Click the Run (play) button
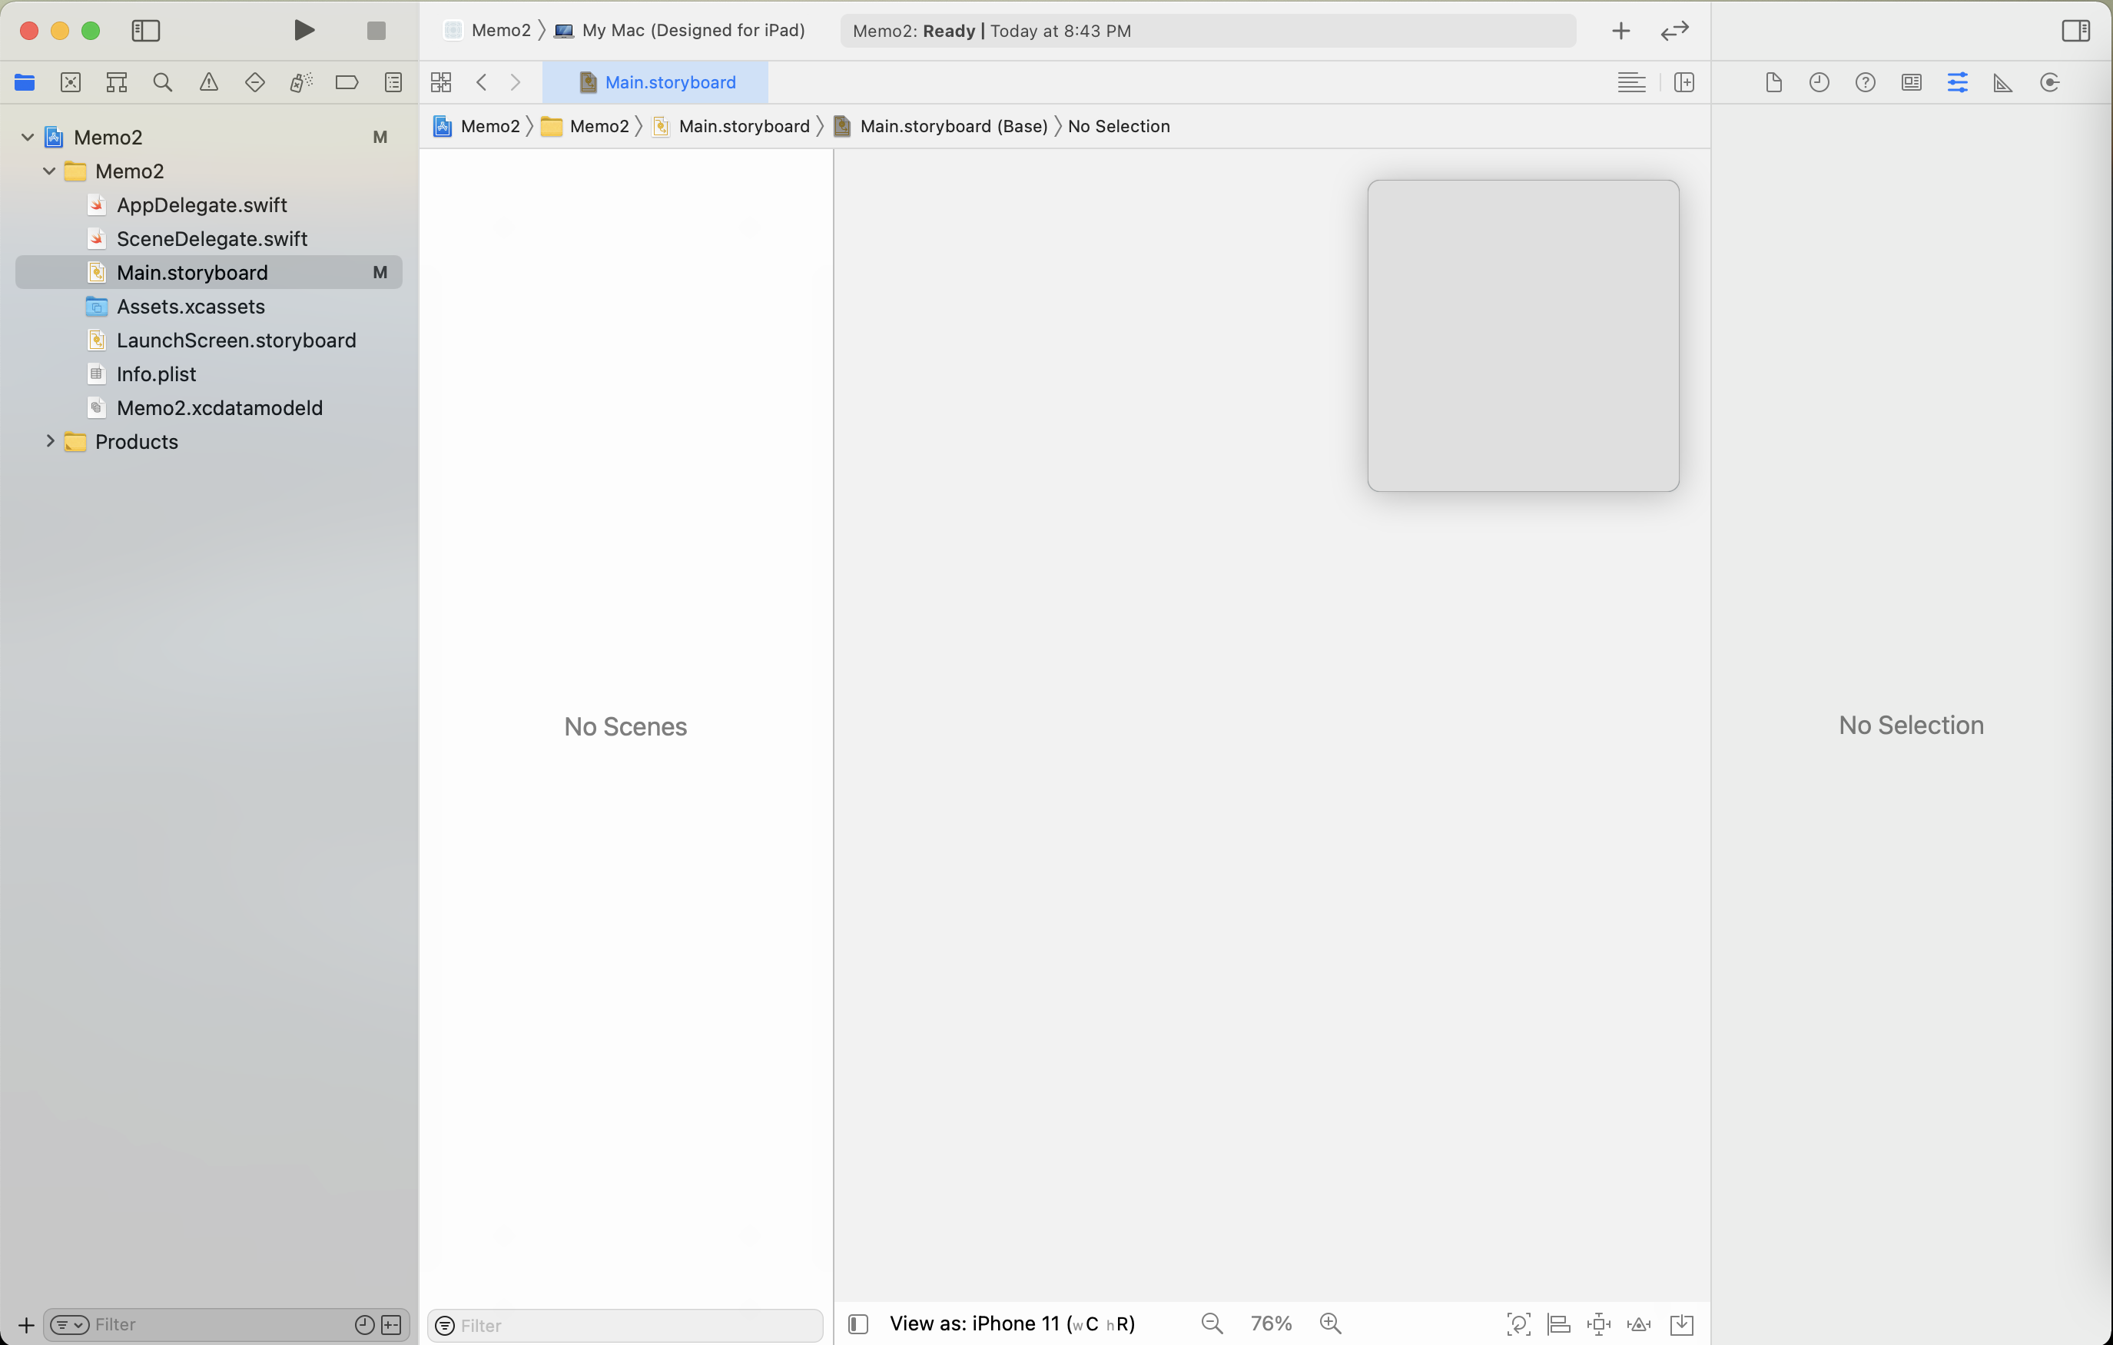The height and width of the screenshot is (1345, 2113). click(304, 31)
